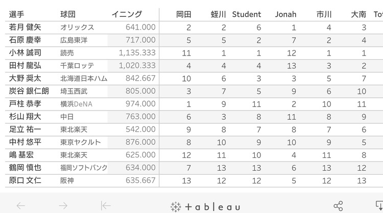Click the Jonah column header
Image resolution: width=383 pixels, height=213 pixels.
(285, 14)
